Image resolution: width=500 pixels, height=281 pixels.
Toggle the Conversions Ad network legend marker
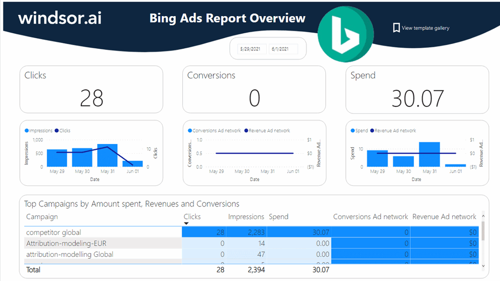coord(190,131)
